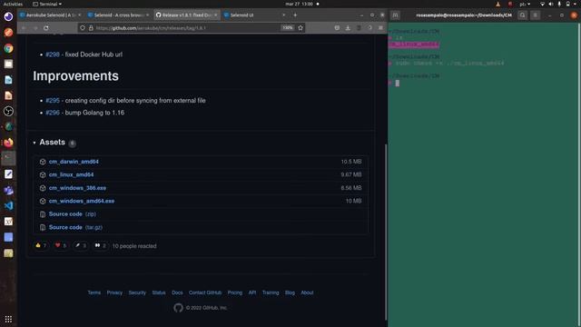Click the VLC tray icon in top bar
The width and height of the screenshot is (581, 327).
[x=498, y=4]
